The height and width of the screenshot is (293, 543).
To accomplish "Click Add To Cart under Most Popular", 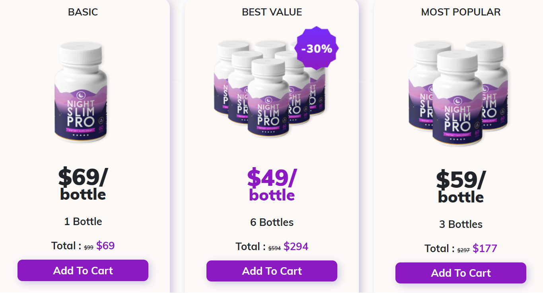I will pyautogui.click(x=461, y=273).
